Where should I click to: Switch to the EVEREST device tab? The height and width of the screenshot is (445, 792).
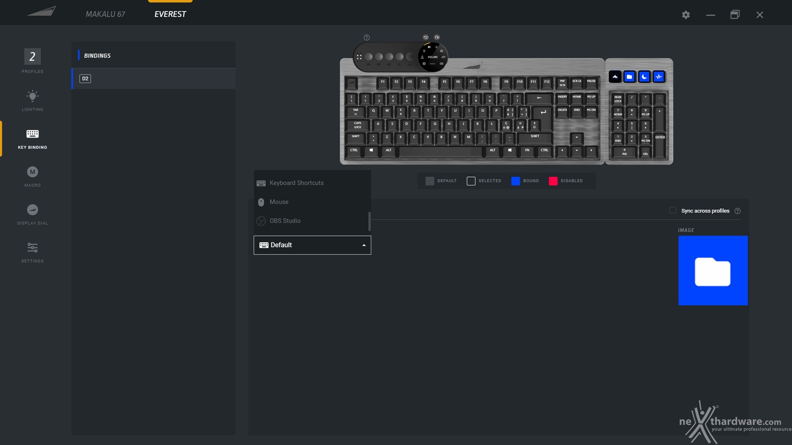point(170,14)
